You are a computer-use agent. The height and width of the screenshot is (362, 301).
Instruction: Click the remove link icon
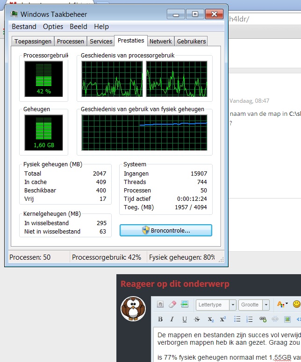coord(275,319)
